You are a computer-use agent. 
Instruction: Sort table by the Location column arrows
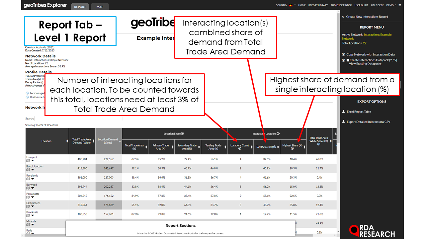pyautogui.click(x=67, y=141)
